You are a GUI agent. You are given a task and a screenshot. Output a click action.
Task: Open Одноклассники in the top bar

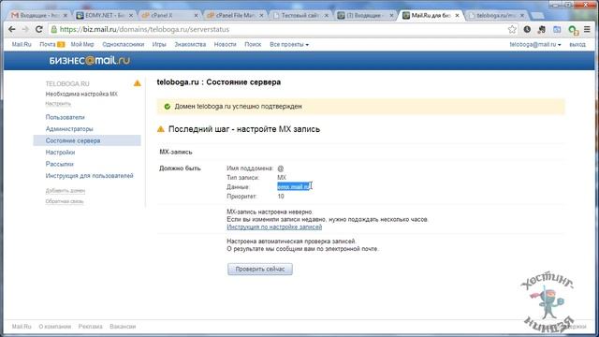123,44
